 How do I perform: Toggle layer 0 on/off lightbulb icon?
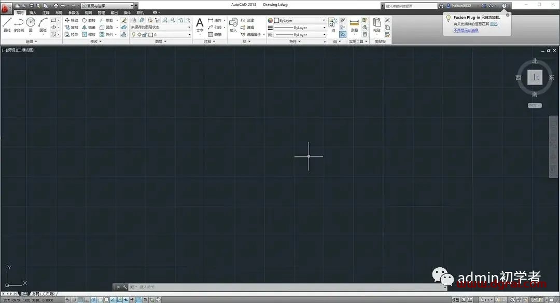(x=134, y=35)
